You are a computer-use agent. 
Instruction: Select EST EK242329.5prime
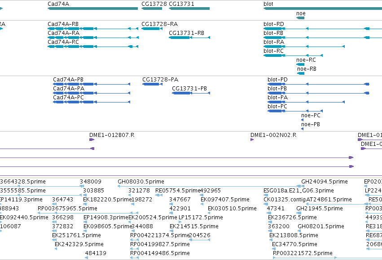[79, 244]
